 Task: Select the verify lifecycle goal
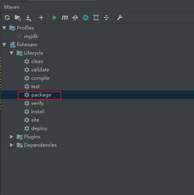pos(38,103)
